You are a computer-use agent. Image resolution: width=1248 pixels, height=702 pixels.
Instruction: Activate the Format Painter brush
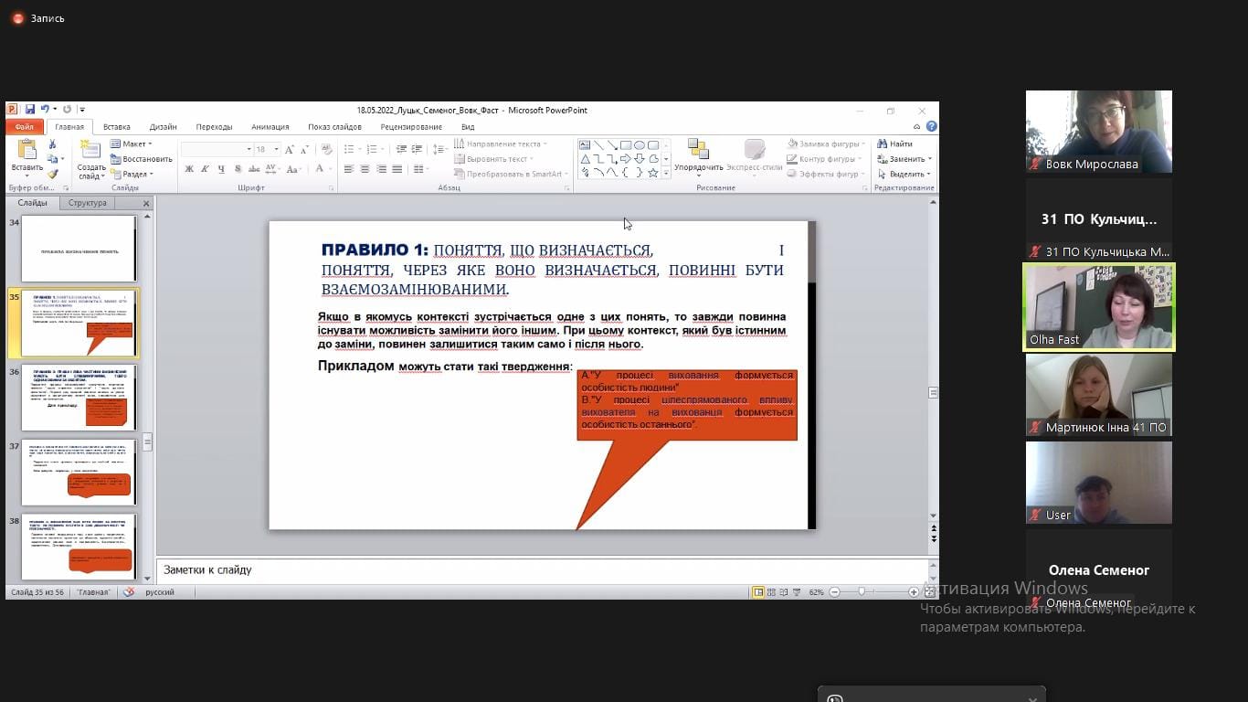click(x=52, y=174)
